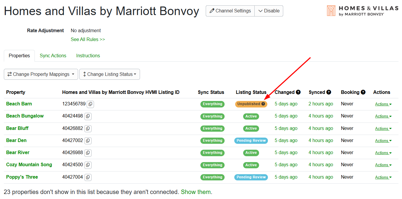Image resolution: width=402 pixels, height=199 pixels.
Task: Click Show them link for unconnected properties
Action: [196, 192]
